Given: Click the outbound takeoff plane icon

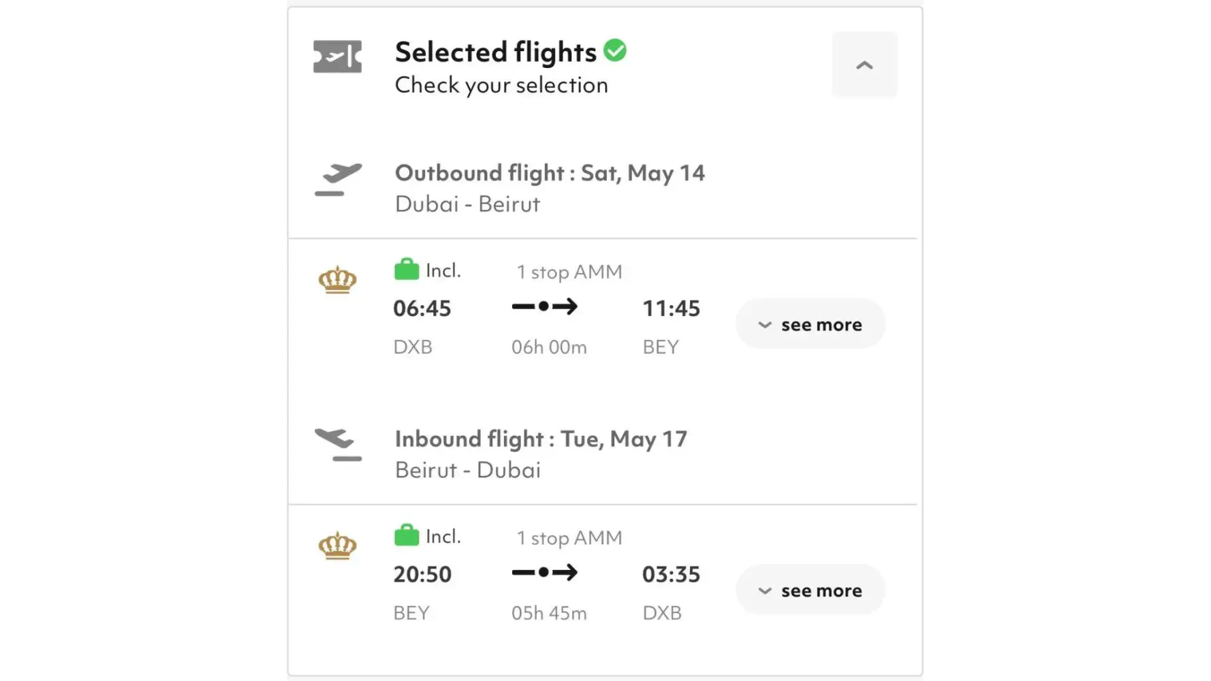Looking at the screenshot, I should tap(338, 180).
